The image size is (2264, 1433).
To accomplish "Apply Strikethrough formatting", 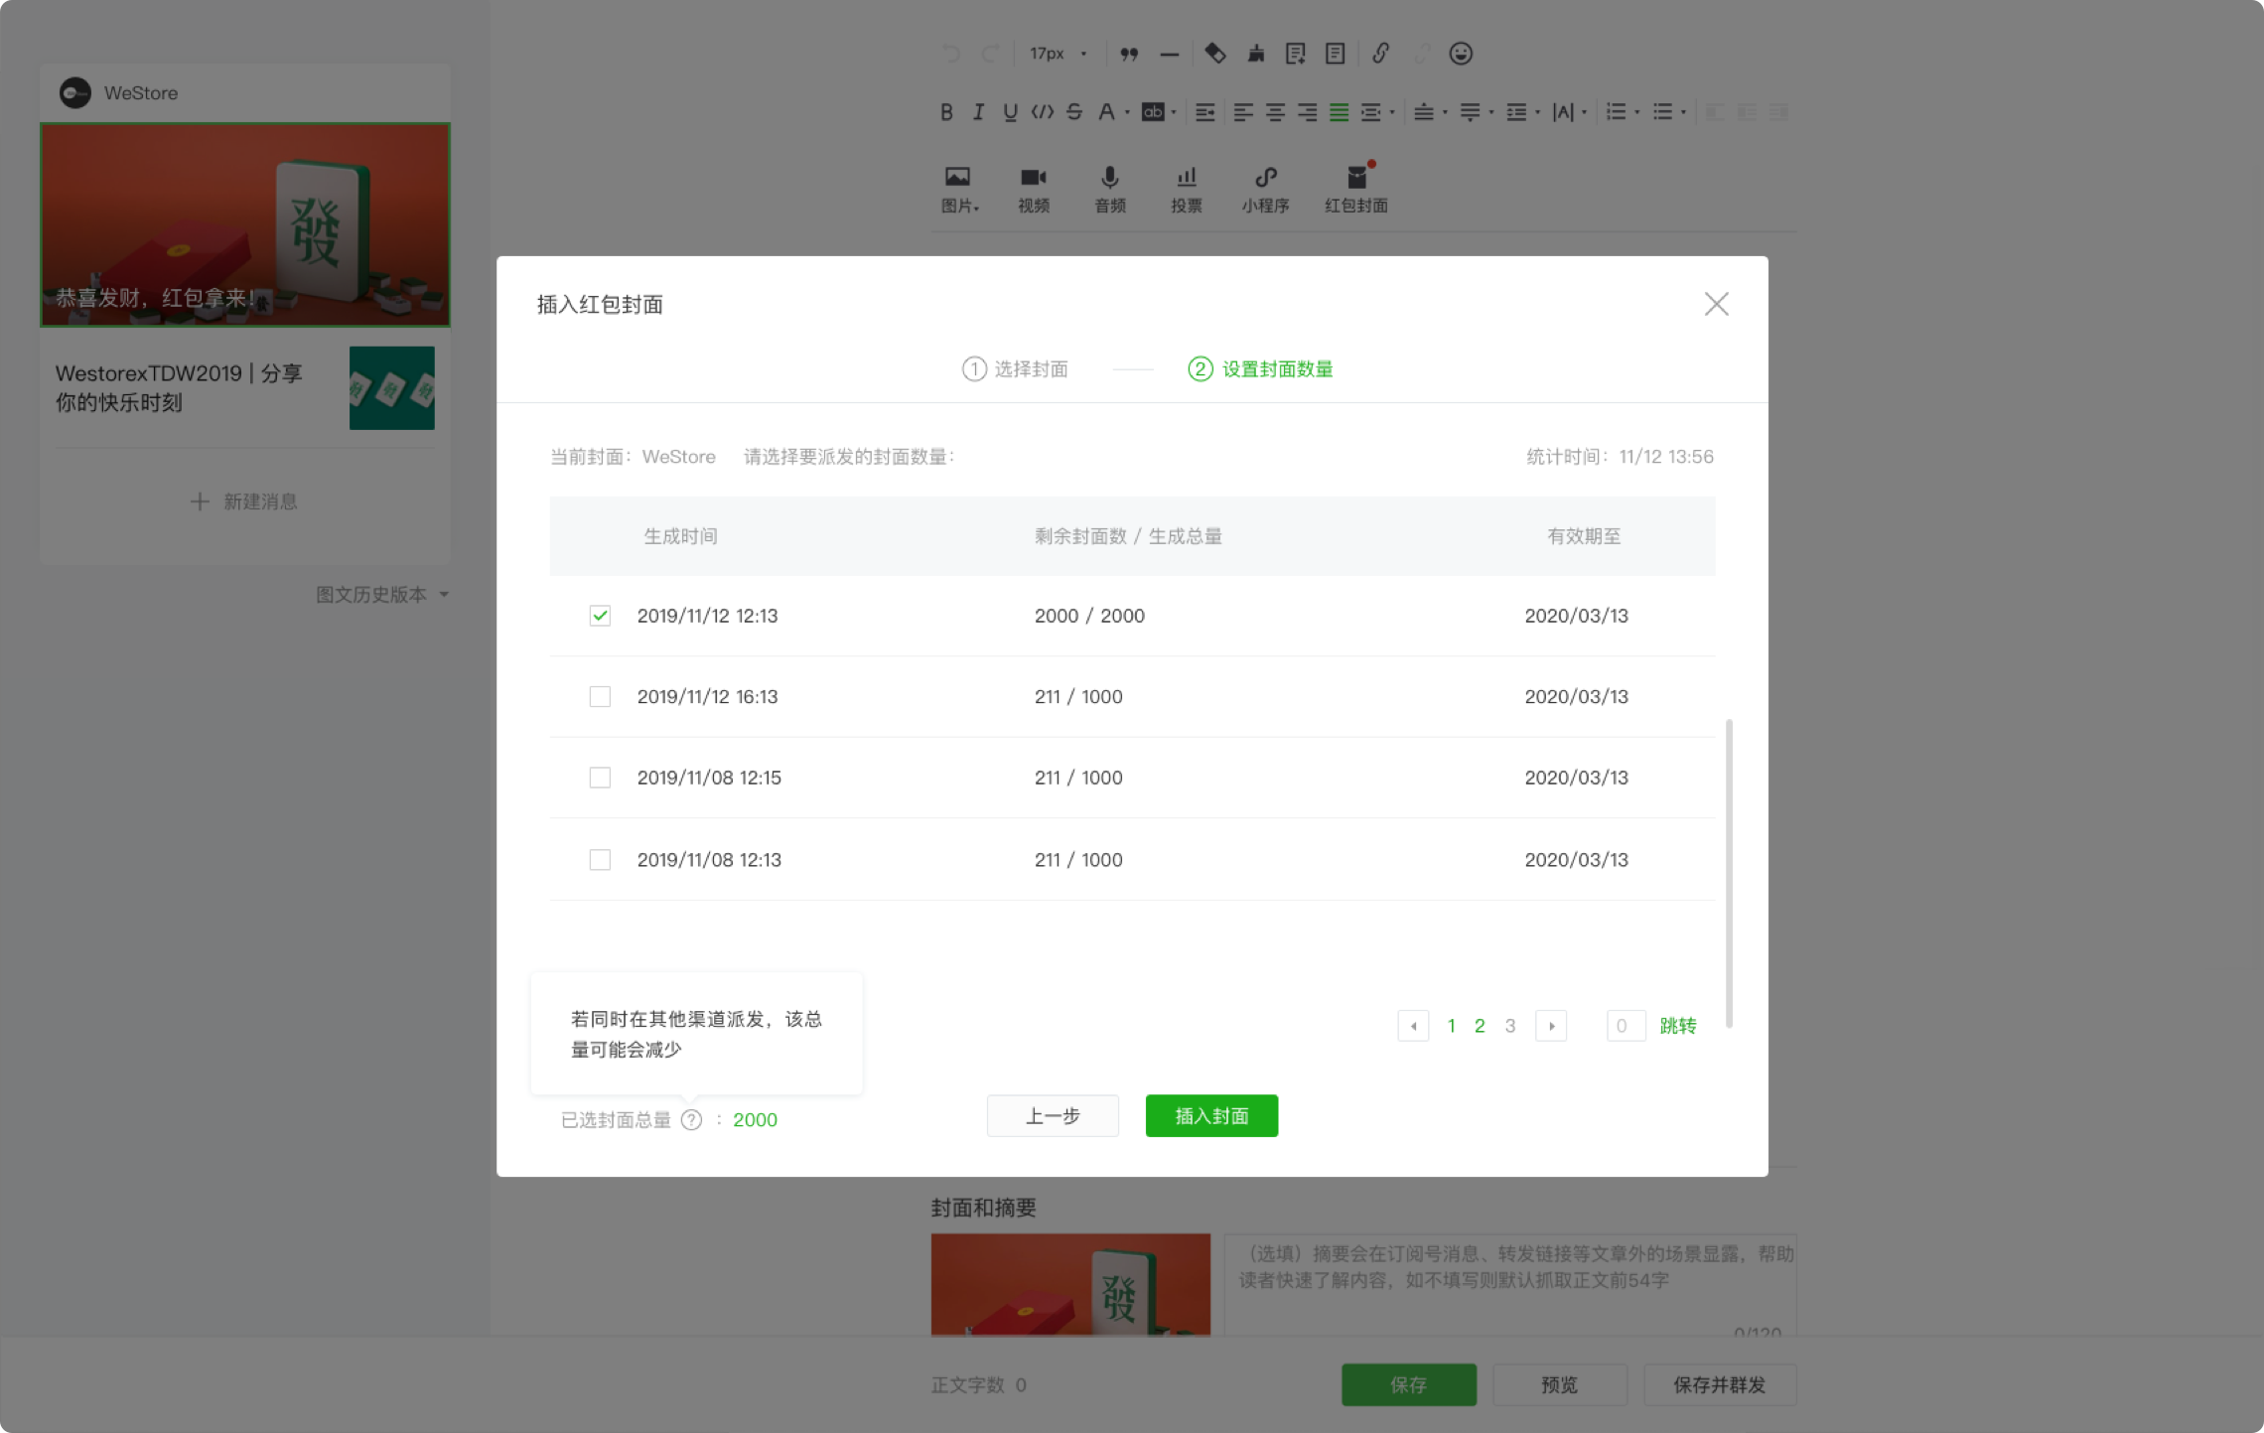I will [1073, 112].
